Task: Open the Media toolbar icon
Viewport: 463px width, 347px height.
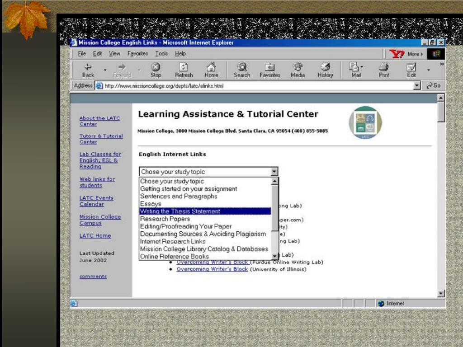Action: (x=298, y=67)
